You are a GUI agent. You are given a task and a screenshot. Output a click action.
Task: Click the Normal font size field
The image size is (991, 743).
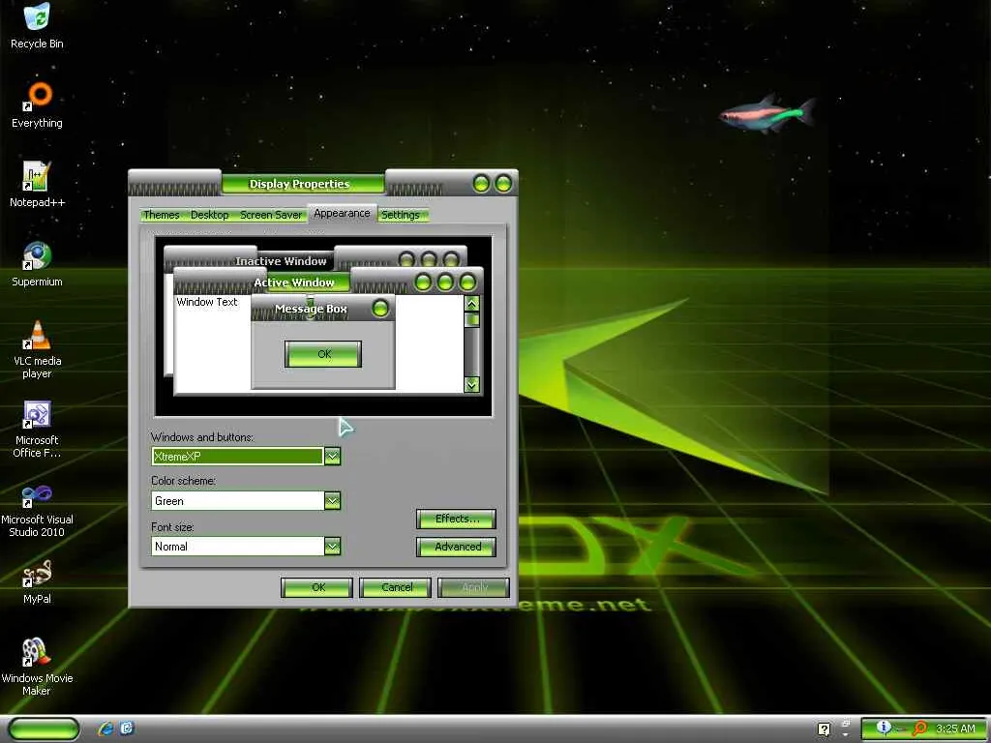pos(238,547)
